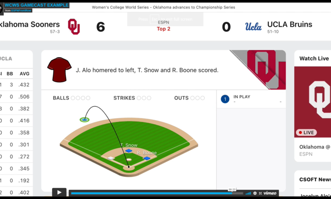Open the ESPNFrontRow uploader link
The image size is (331, 199).
[21, 10]
